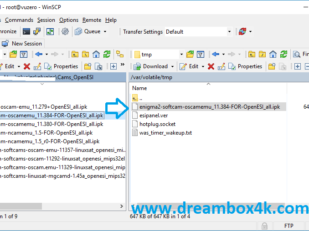Select local oscamemu_11.380-FOR-OpenESI_all.ipk file
Image resolution: width=309 pixels, height=231 pixels.
click(x=51, y=124)
